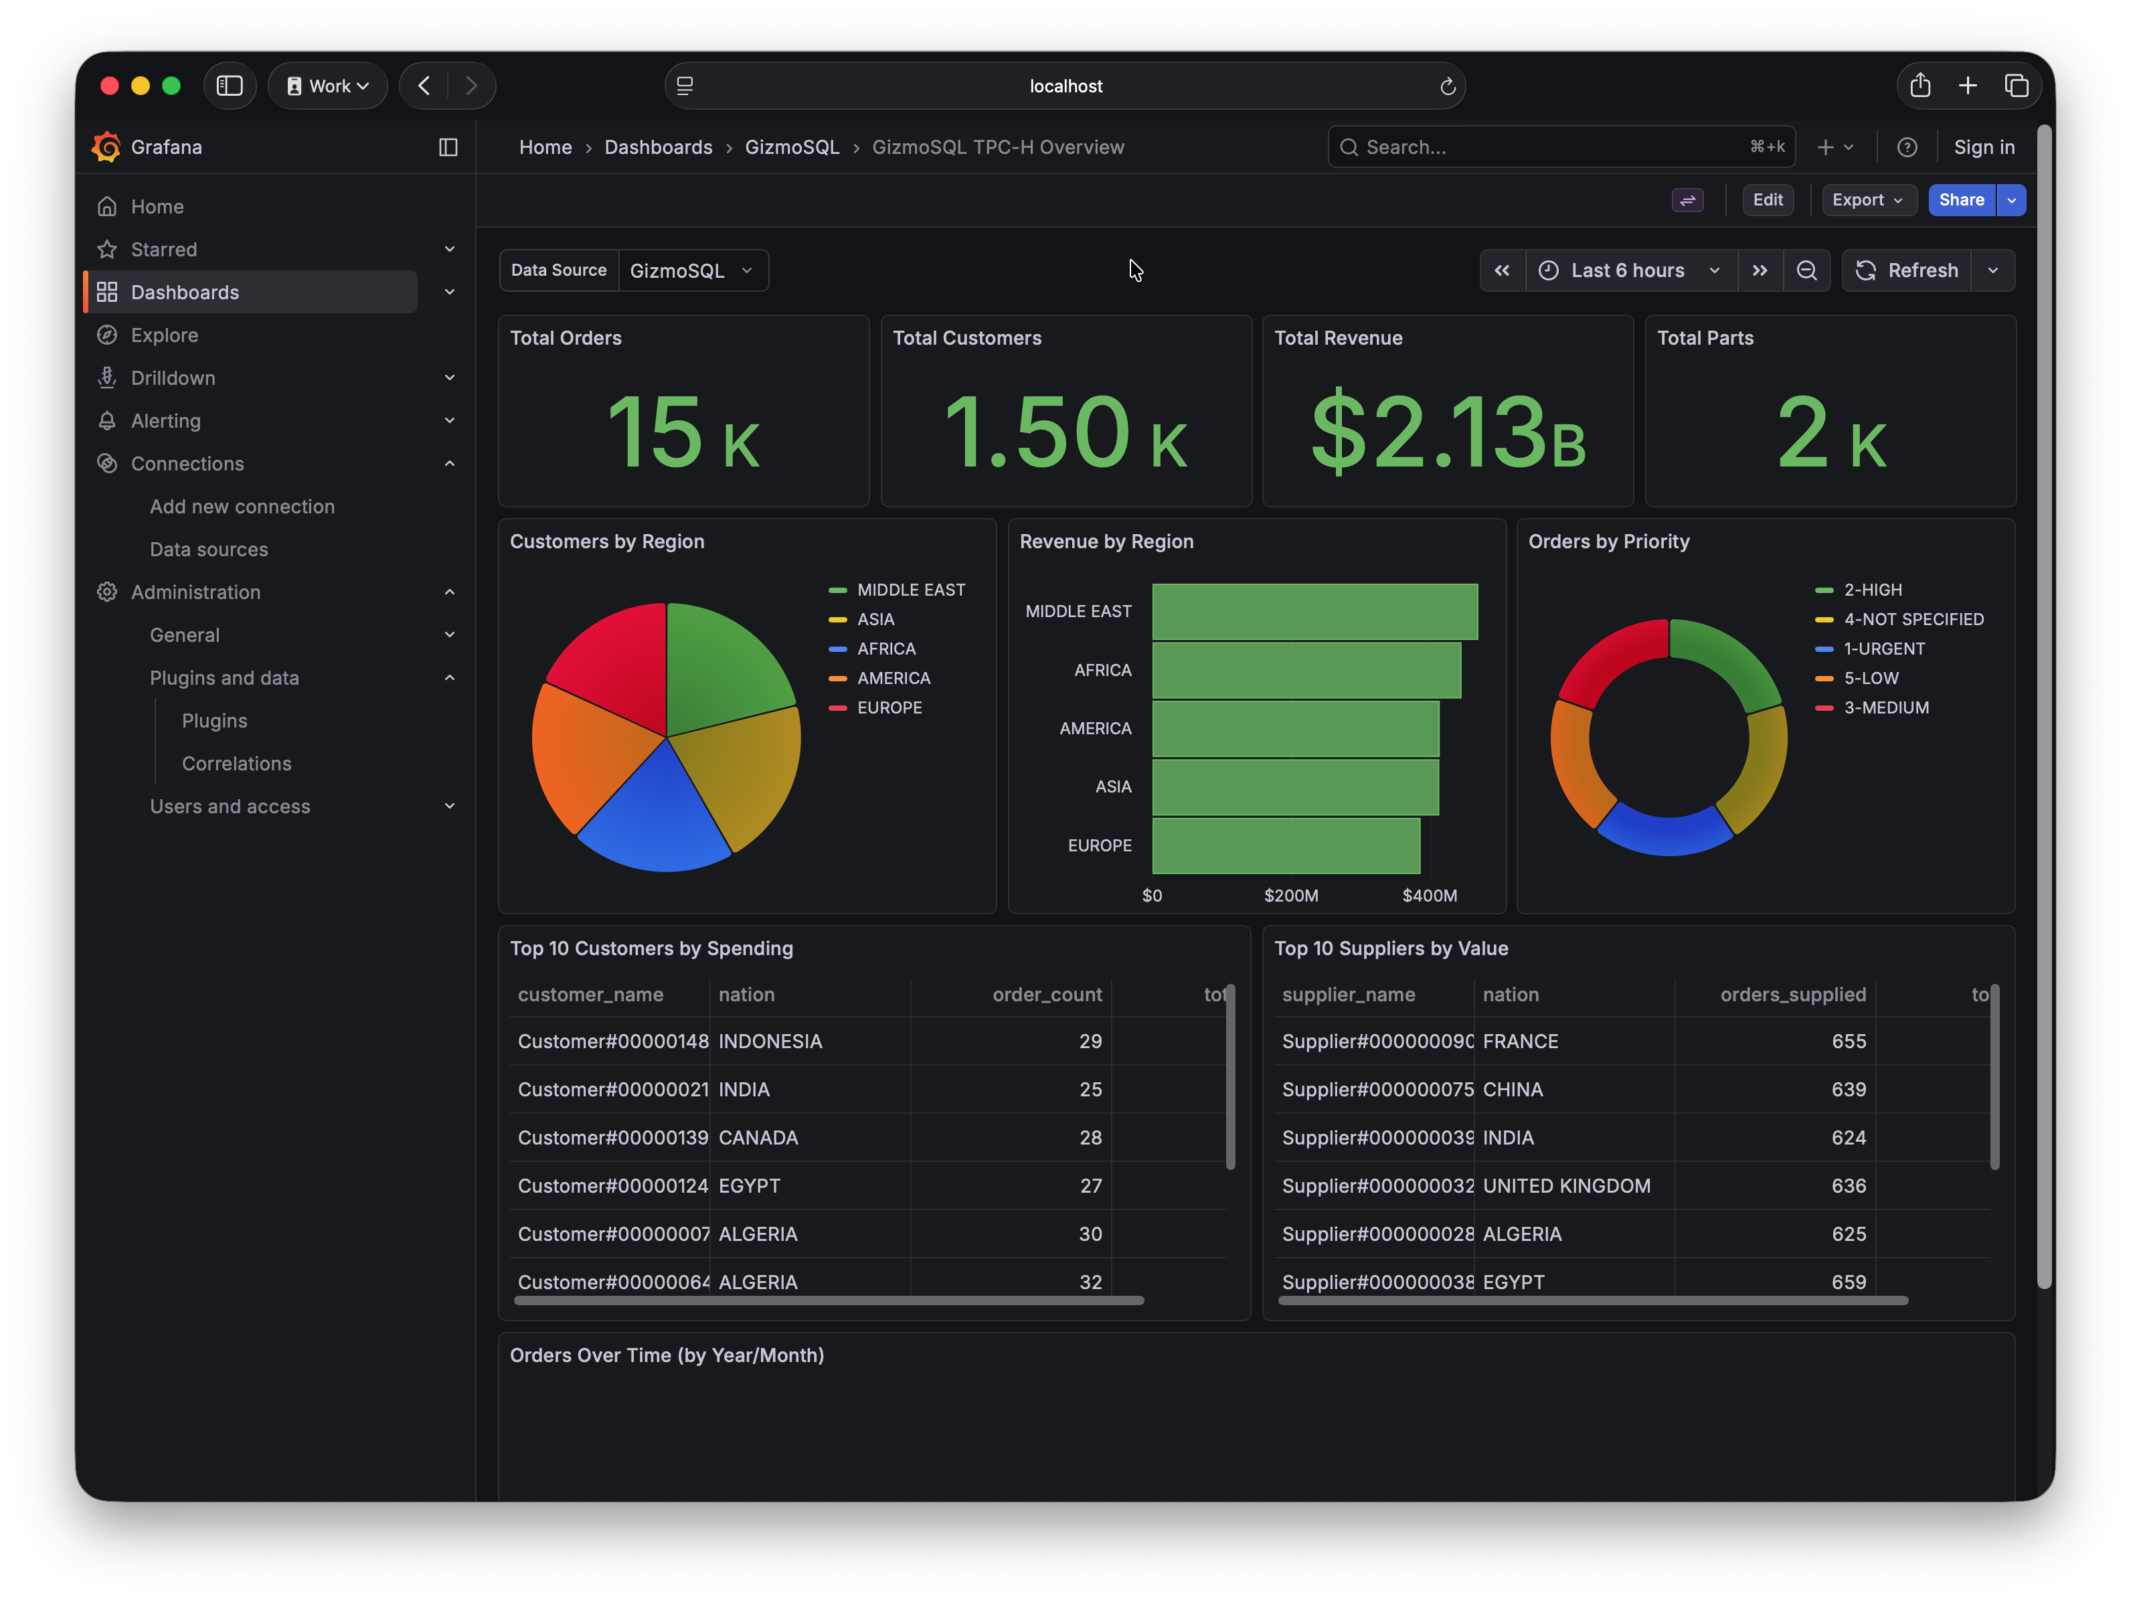The height and width of the screenshot is (1601, 2131).
Task: Click the Sign in link
Action: [1984, 147]
